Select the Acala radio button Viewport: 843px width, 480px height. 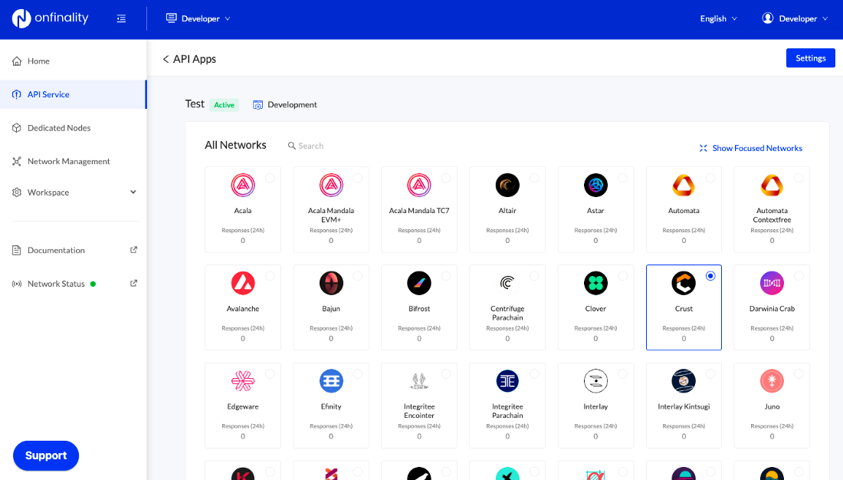[270, 178]
